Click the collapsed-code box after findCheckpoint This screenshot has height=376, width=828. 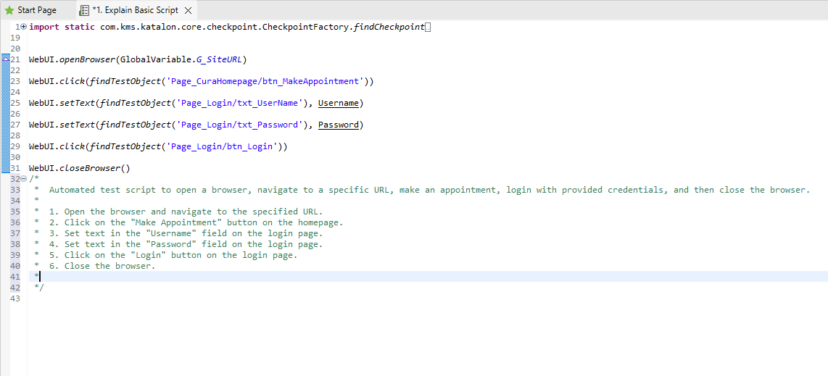coord(429,27)
